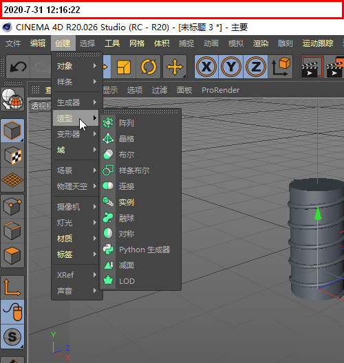Viewport: 344px width, 363px height.
Task: Choose Python 生成器 item
Action: (140, 250)
